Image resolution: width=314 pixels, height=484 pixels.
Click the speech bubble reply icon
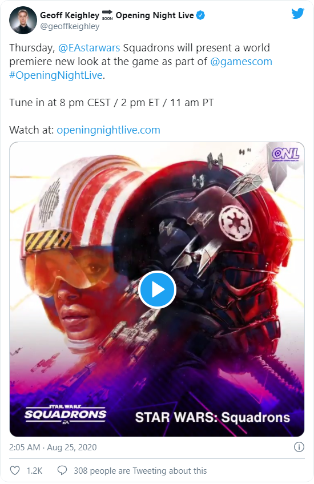(62, 470)
